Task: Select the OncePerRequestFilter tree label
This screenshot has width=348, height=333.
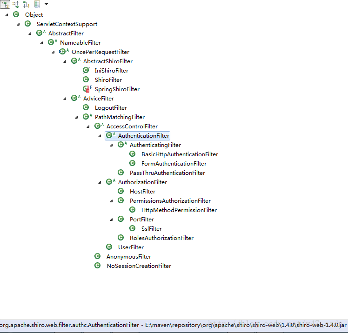Action: [100, 52]
